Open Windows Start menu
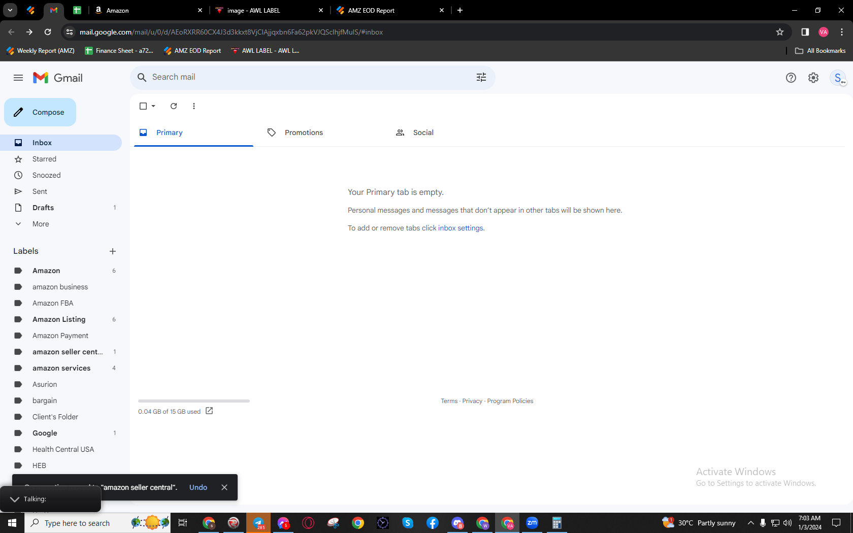 [12, 523]
